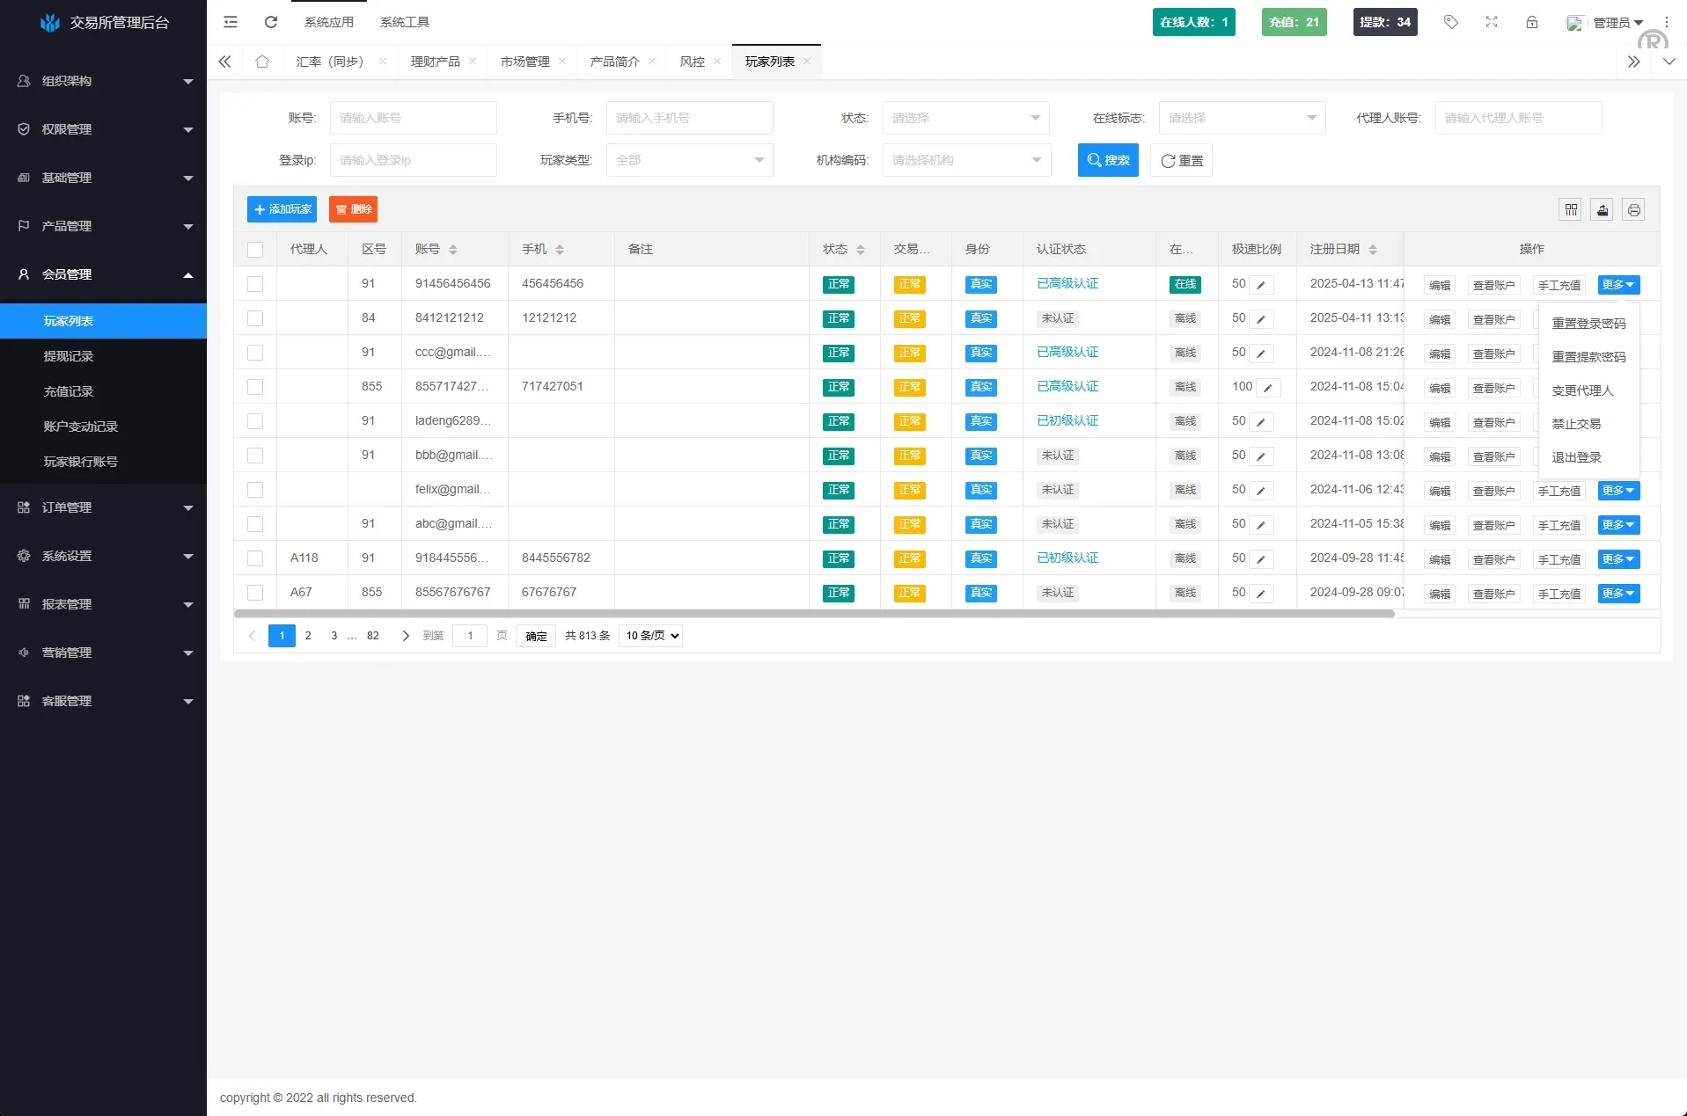
Task: Open the 10条/页 page size dropdown
Action: coord(650,635)
